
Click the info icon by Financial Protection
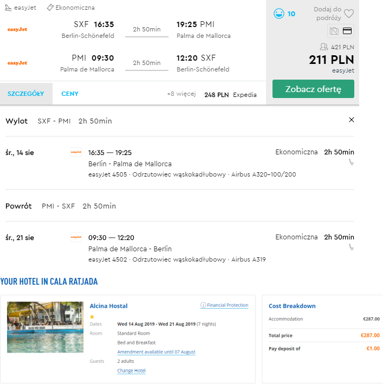coord(203,305)
